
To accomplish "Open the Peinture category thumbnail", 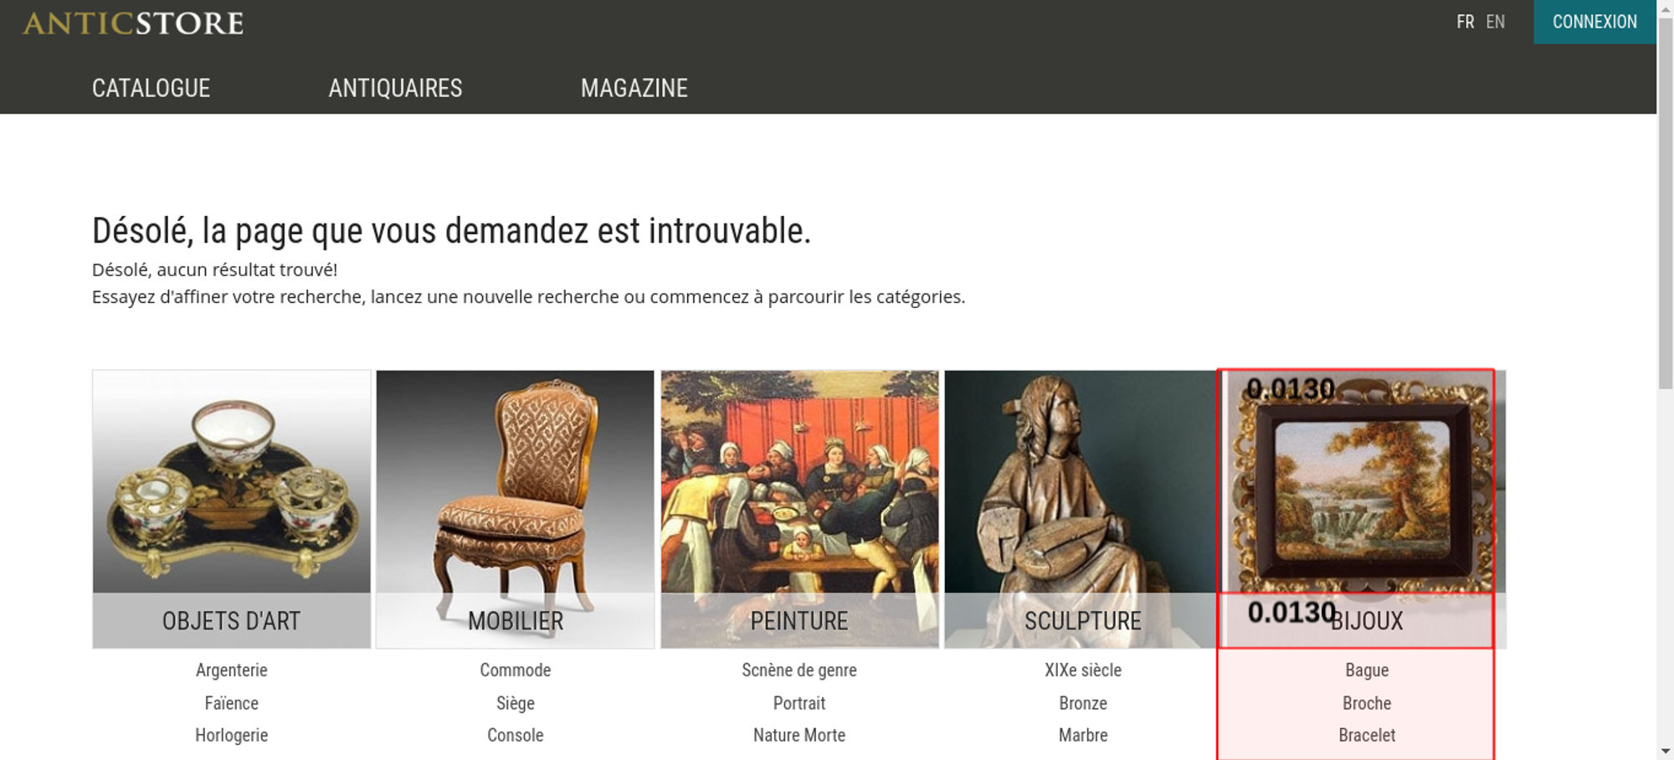I will pyautogui.click(x=799, y=509).
